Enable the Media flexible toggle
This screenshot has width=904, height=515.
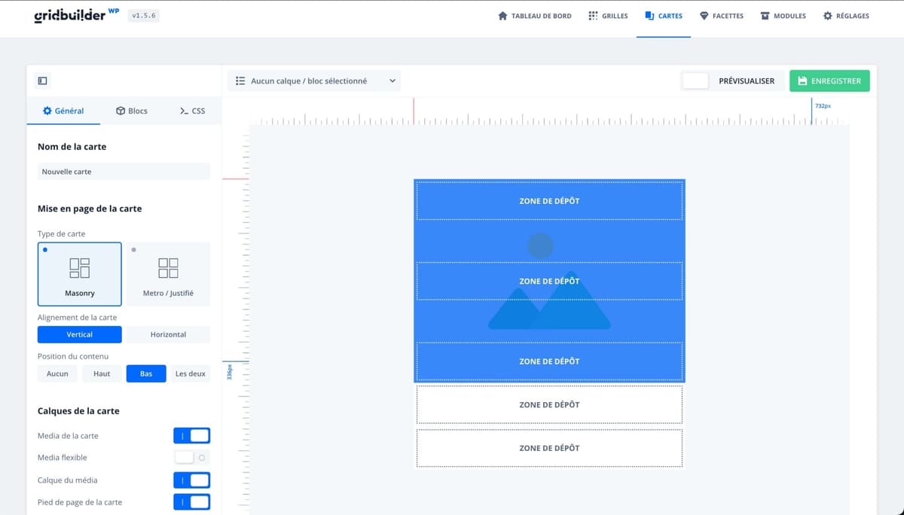[192, 457]
